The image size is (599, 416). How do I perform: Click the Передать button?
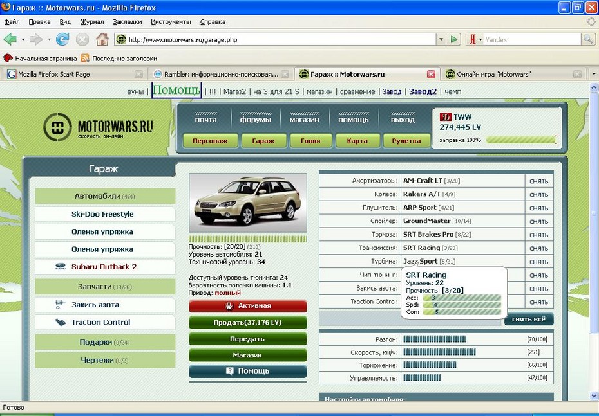click(x=248, y=339)
